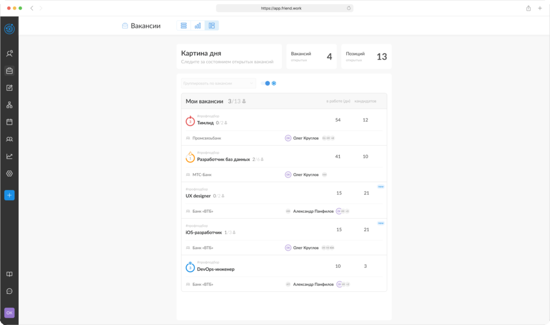Switch to list view of vacancies
Viewport: 550px width, 325px height.
184,26
